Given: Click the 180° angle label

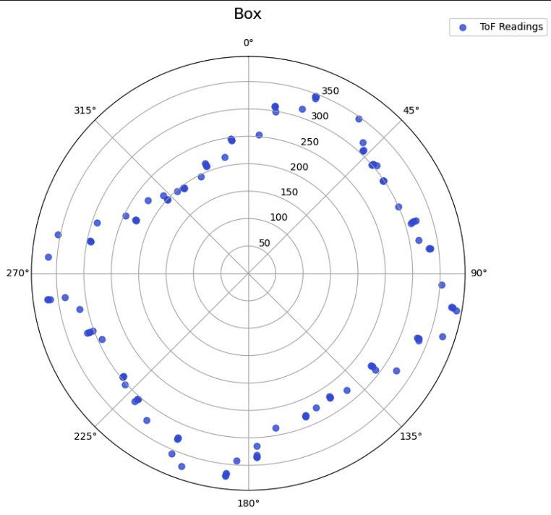Looking at the screenshot, I should coord(249,503).
